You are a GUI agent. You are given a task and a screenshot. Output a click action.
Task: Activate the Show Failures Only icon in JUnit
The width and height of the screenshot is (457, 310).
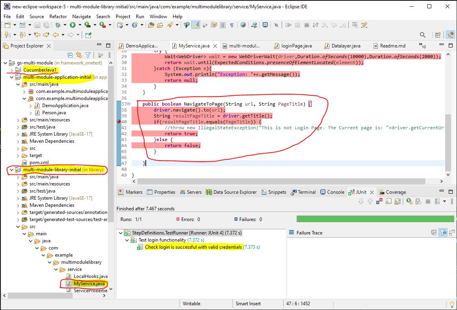[x=379, y=201]
